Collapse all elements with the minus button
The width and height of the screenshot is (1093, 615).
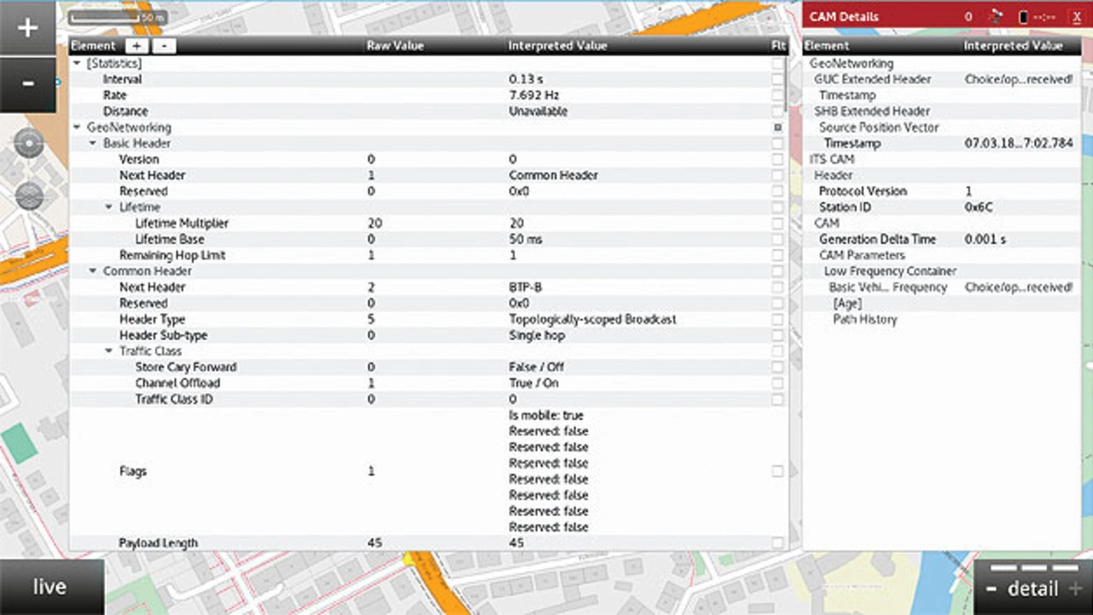(x=165, y=46)
